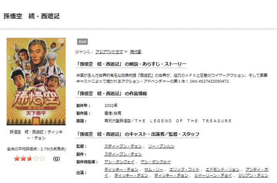Open the DVD cover thumbnail image
The height and width of the screenshot is (183, 277).
(36, 82)
